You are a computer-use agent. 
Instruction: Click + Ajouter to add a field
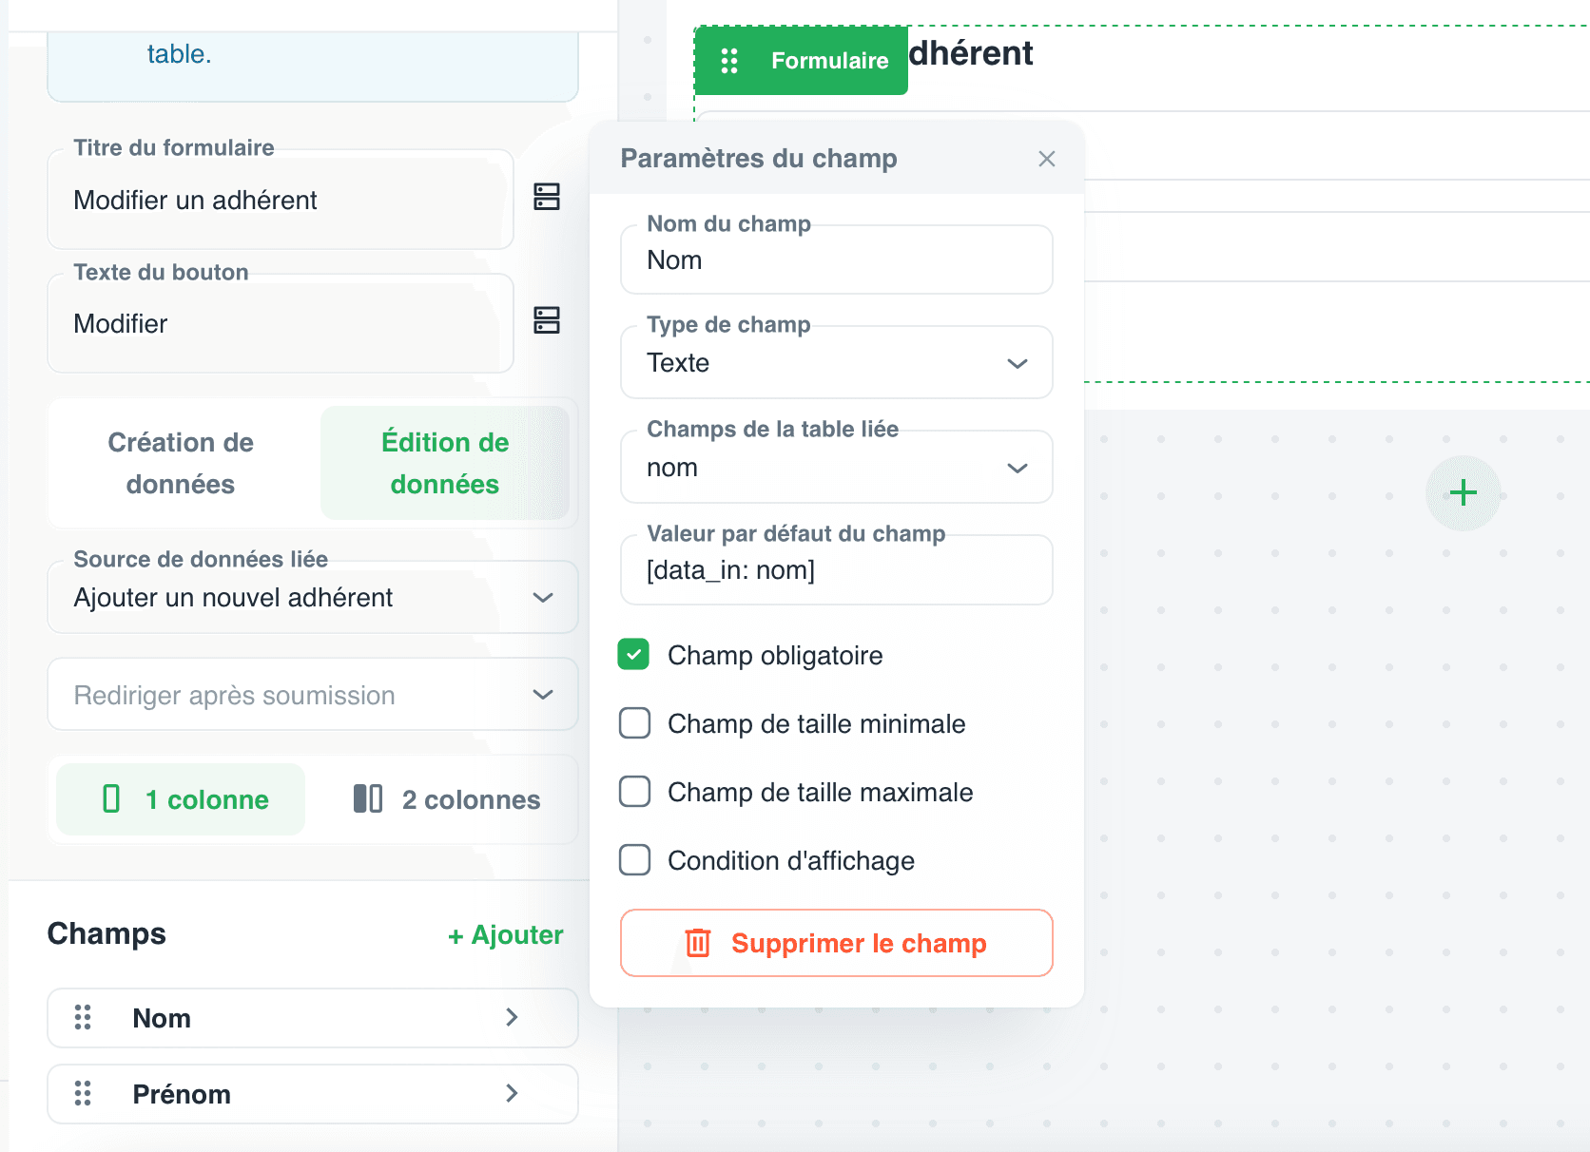[x=505, y=935]
